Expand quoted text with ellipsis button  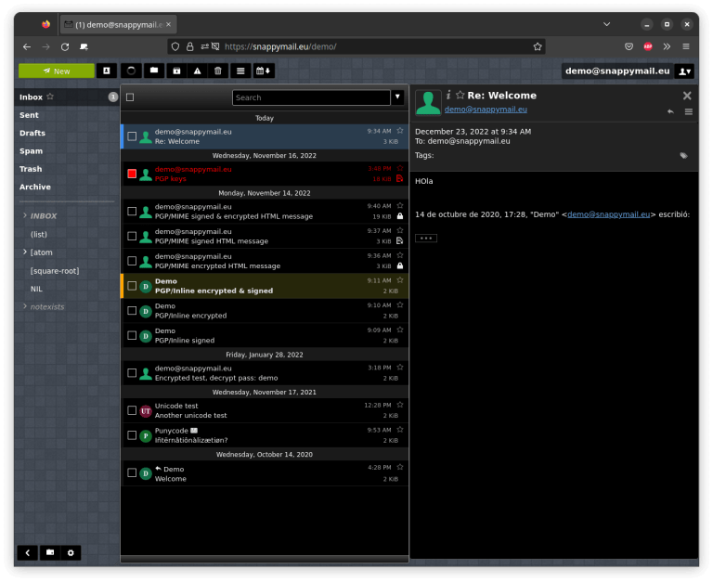(426, 239)
